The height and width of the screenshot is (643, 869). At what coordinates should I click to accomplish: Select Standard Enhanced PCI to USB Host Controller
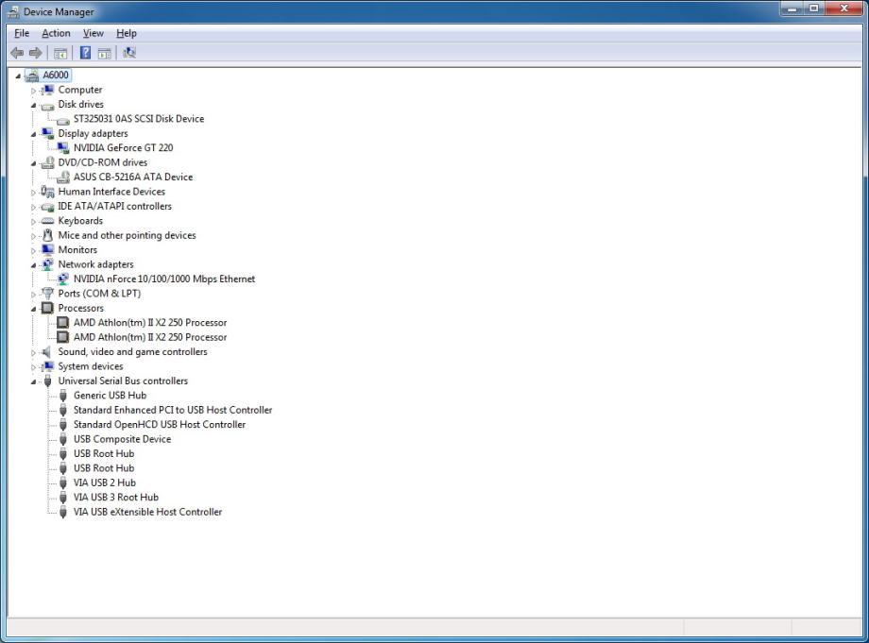[173, 410]
